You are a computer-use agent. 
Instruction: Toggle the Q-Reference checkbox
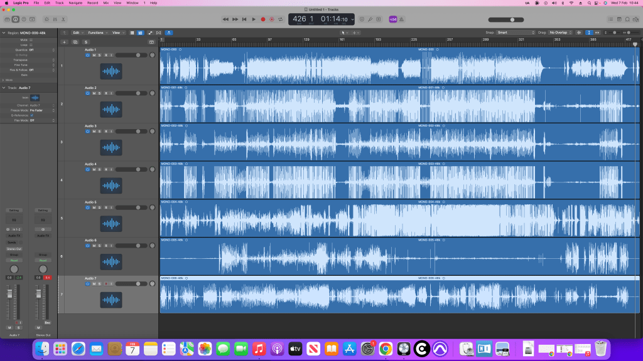pos(32,115)
